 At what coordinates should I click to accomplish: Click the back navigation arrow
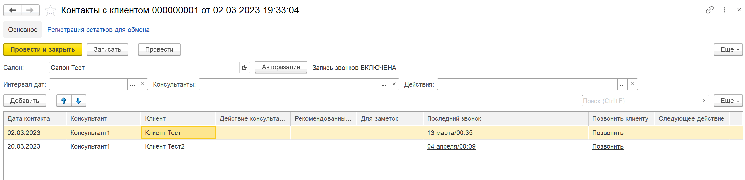(13, 10)
